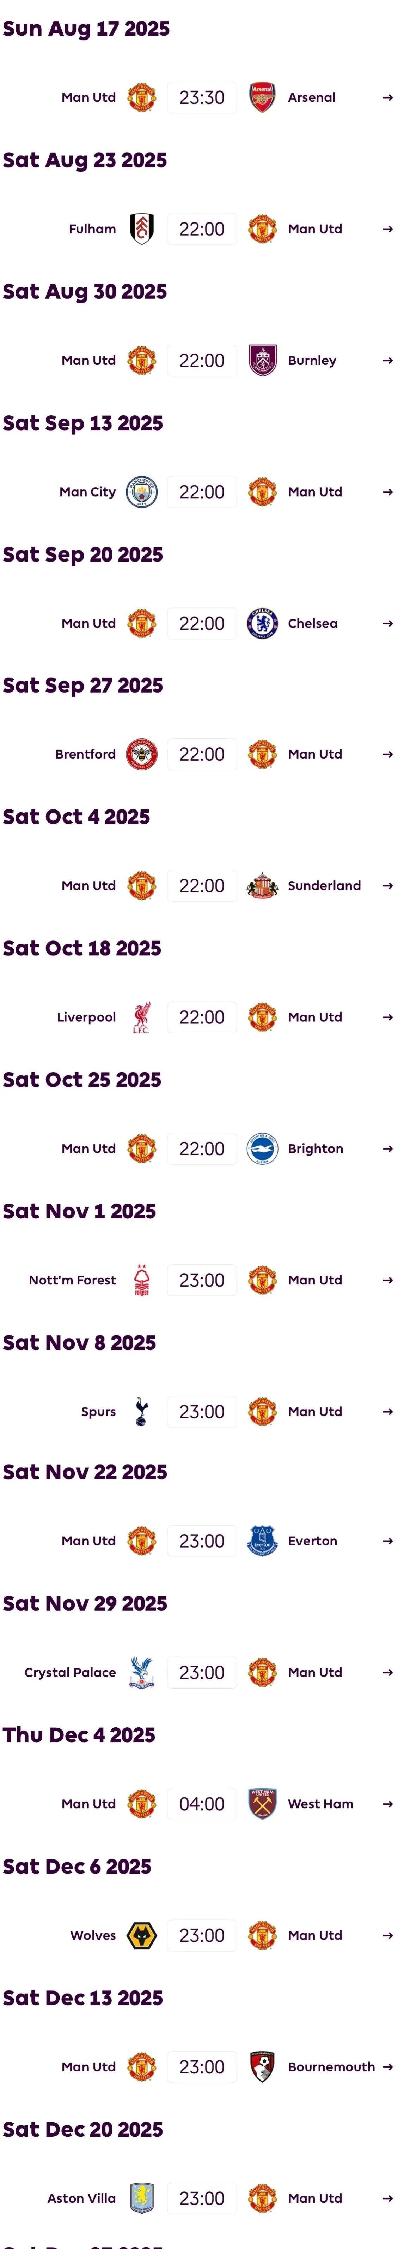Open the Man Utd vs Sunderland match arrow
Viewport: 410px width, 2249px height.
tap(387, 885)
